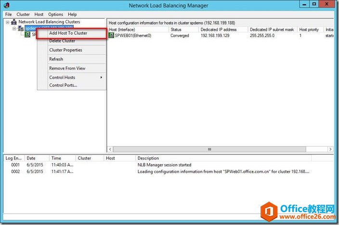Maximize the Network Load Balancing Manager window
This screenshot has width=339, height=225.
tap(314, 4)
